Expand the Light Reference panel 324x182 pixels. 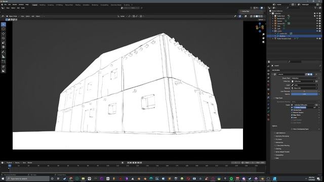click(280, 133)
